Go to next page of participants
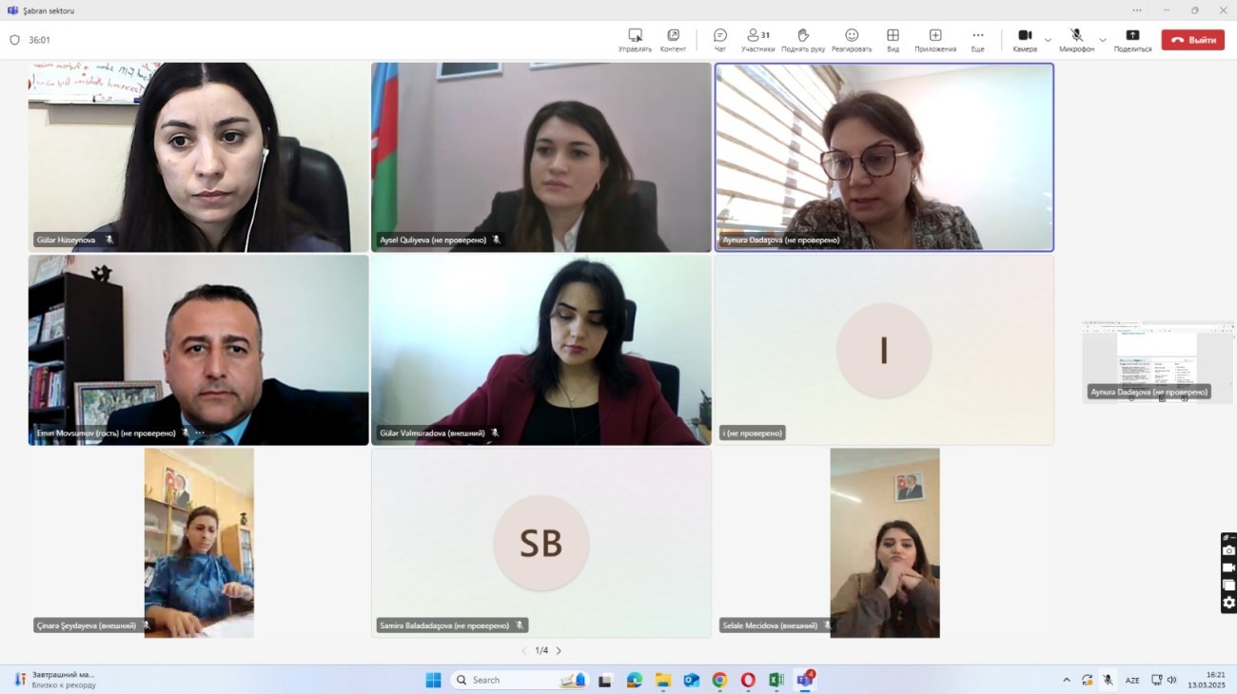Viewport: 1237px width, 694px height. [x=559, y=650]
